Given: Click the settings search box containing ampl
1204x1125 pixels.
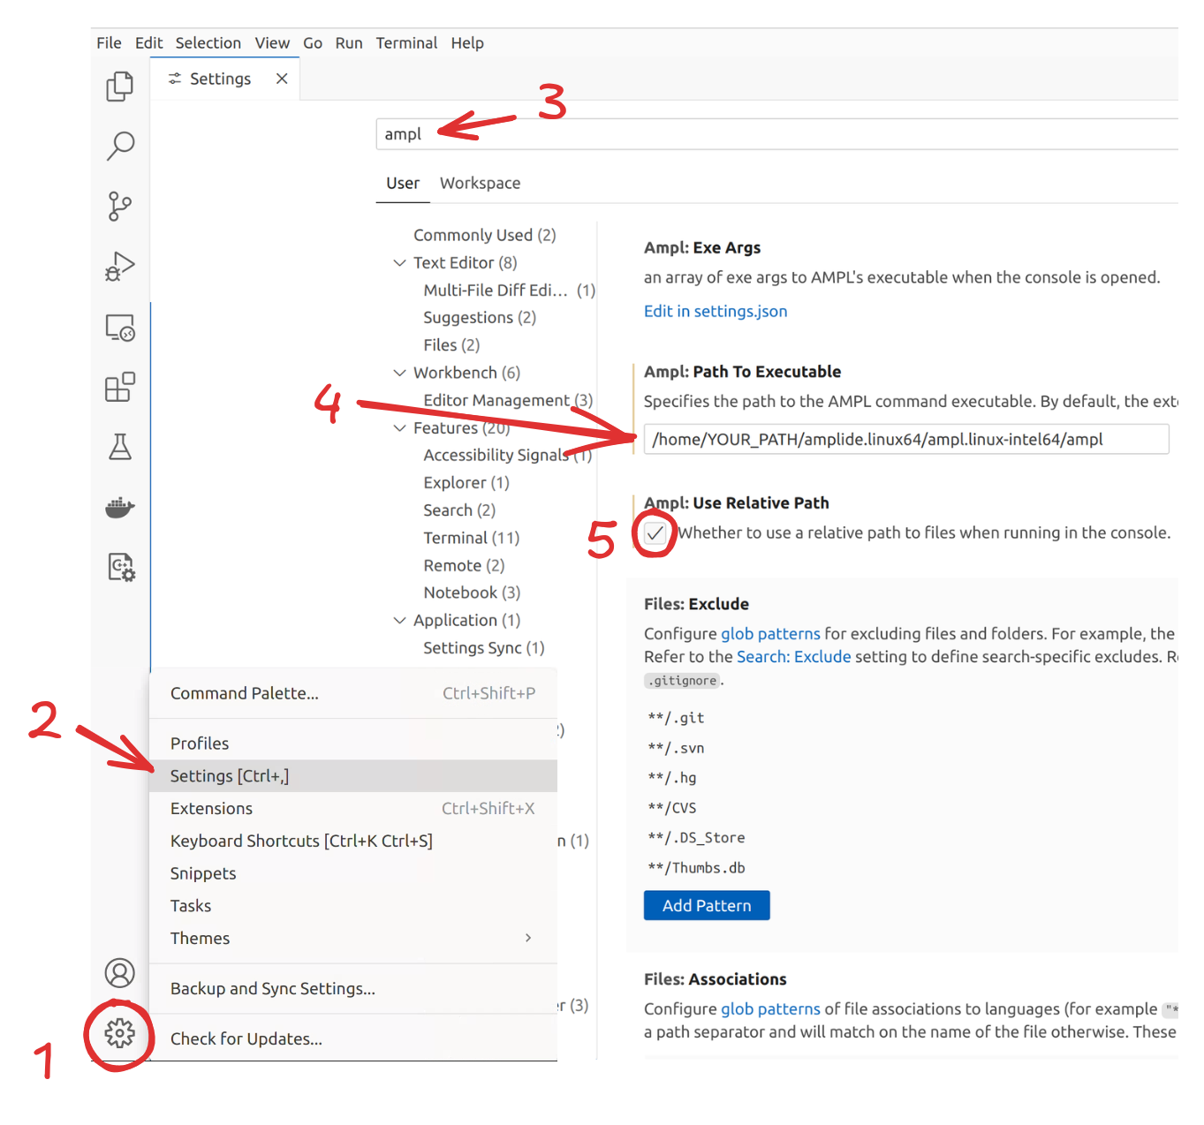Looking at the screenshot, I should pos(777,134).
